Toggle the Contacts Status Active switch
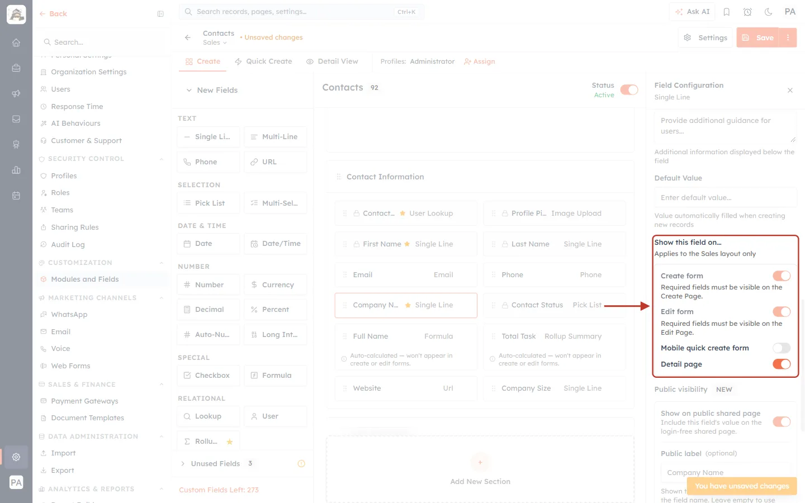This screenshot has width=805, height=503. point(629,90)
